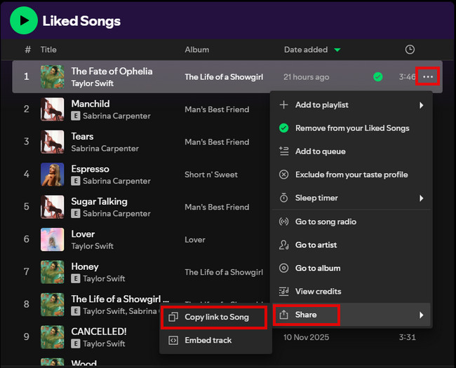Click the artist icon beside Go to artist
456x368 pixels.
click(284, 245)
